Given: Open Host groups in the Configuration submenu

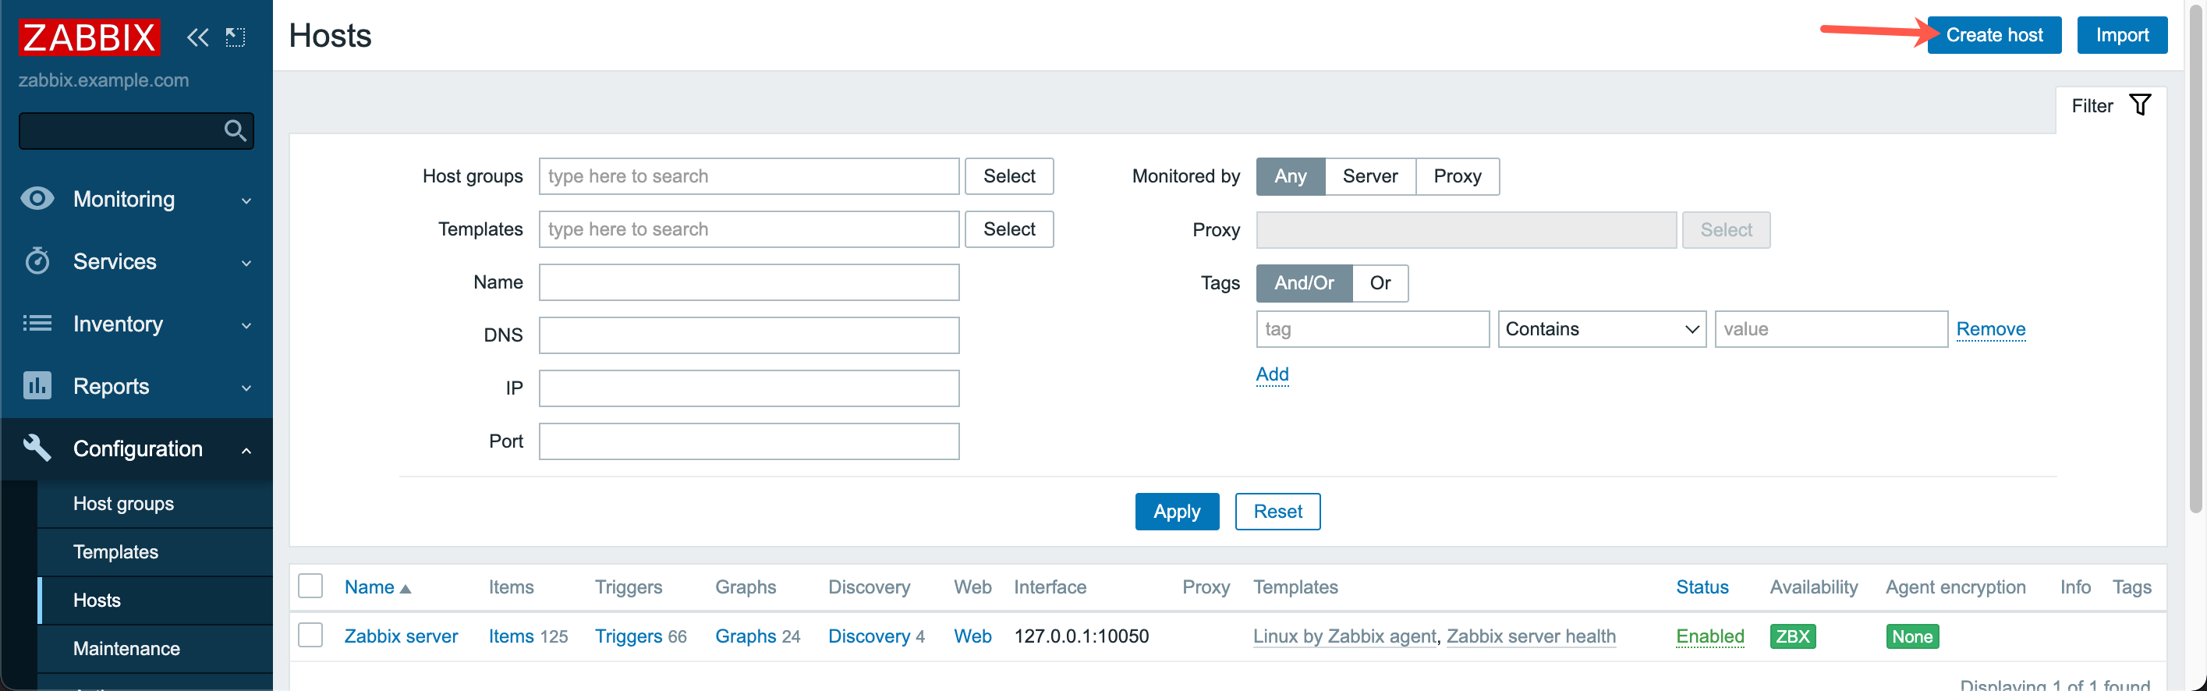Looking at the screenshot, I should 123,504.
